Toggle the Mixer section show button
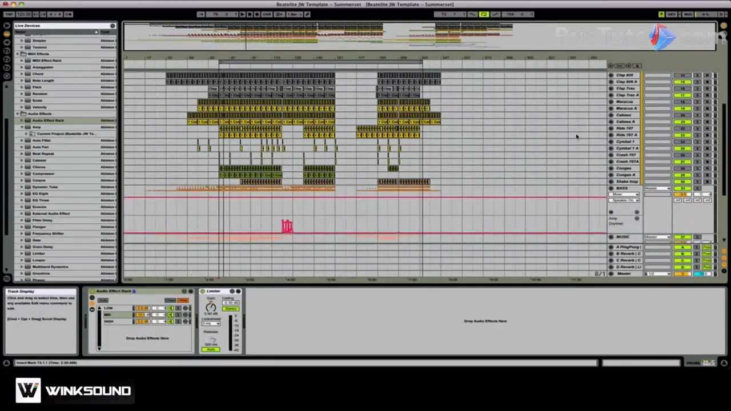 click(724, 264)
